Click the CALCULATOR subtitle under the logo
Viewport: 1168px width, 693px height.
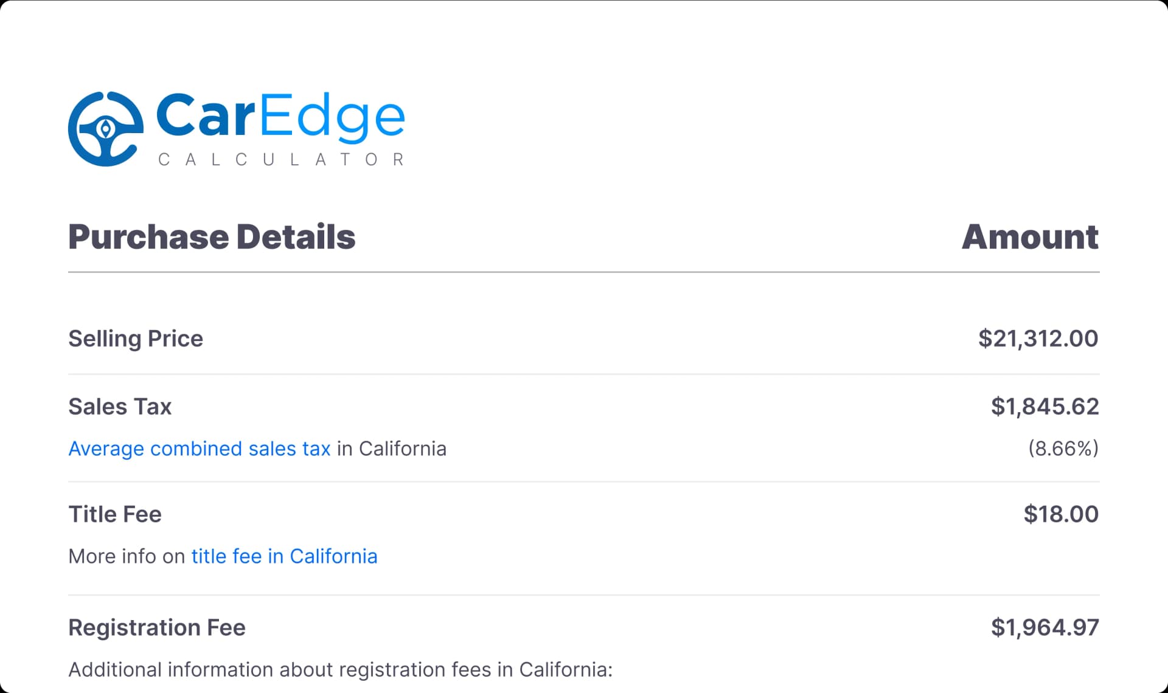281,159
